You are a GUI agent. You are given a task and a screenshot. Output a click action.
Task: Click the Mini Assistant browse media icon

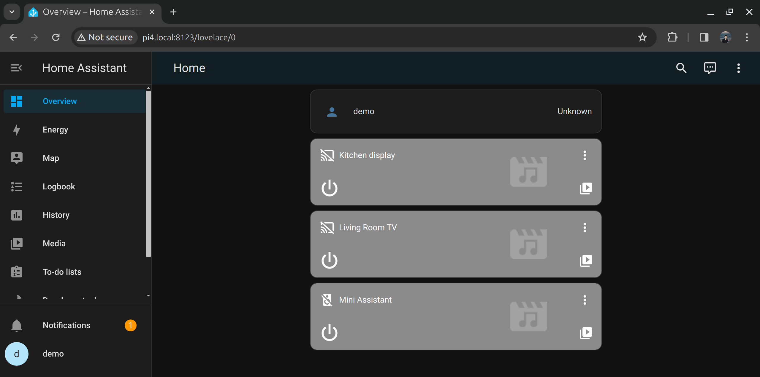click(586, 333)
